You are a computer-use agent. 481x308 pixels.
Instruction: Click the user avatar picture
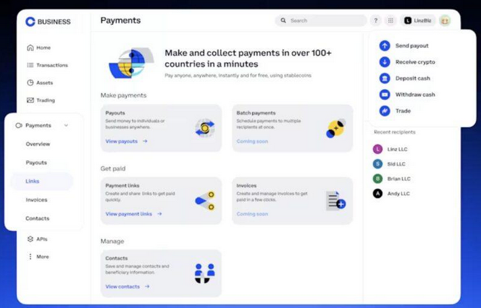(444, 20)
